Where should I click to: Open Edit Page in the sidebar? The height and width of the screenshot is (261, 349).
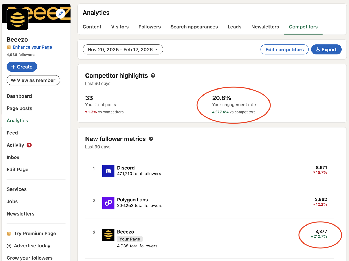[17, 170]
